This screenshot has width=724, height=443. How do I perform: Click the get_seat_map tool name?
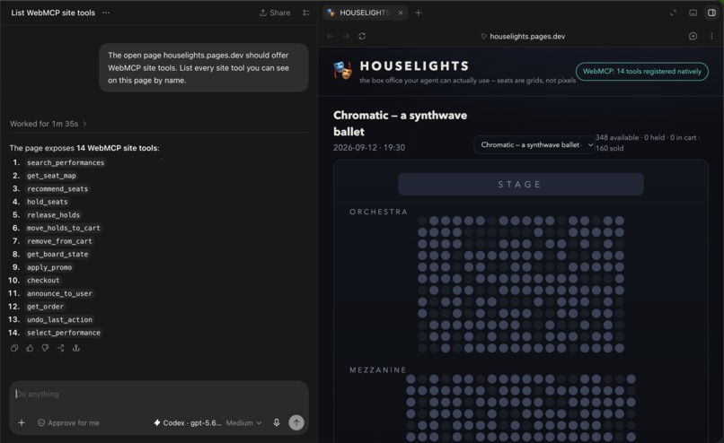[51, 176]
